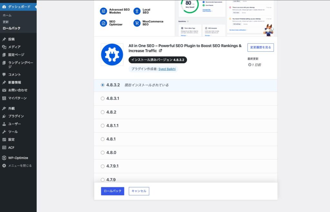Select version 4.8.3.1 radio button
The image size is (330, 212).
(102, 99)
